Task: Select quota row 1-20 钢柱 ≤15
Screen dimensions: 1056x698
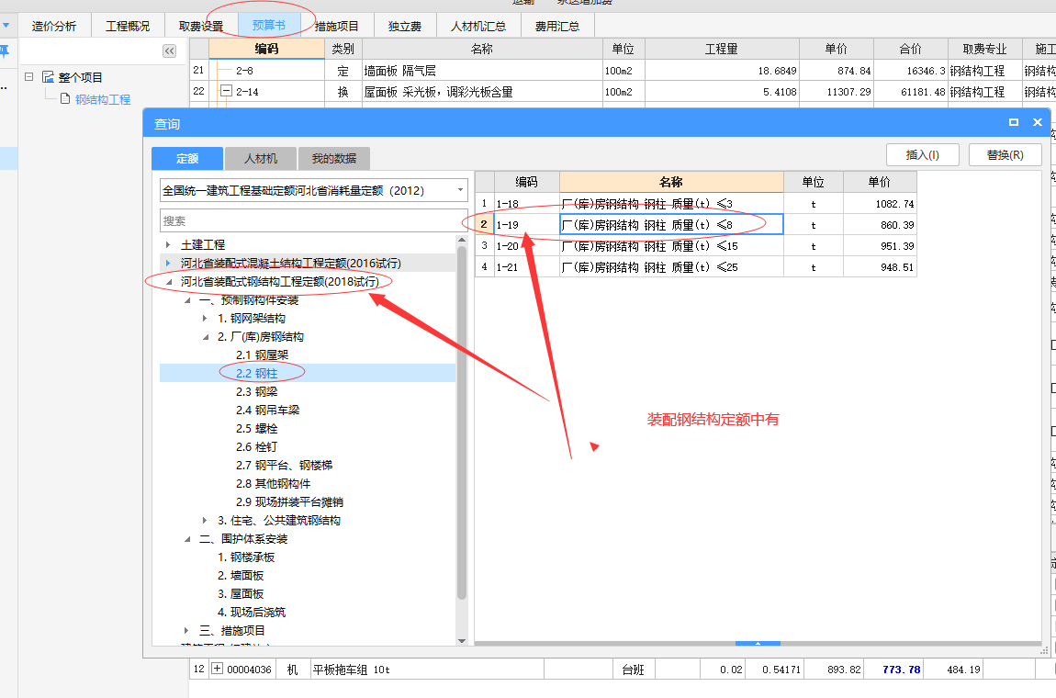Action: tap(696, 246)
